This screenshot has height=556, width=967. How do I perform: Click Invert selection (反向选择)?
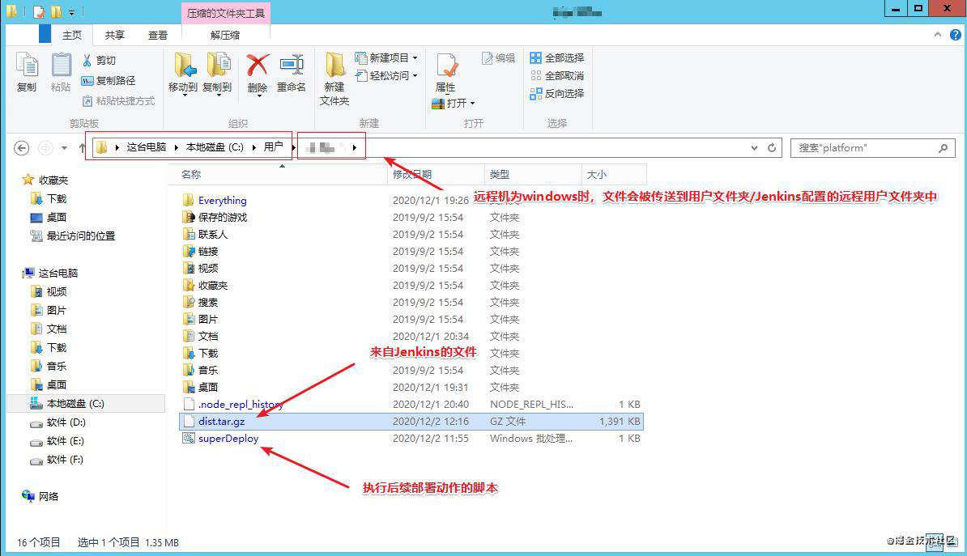click(x=557, y=93)
